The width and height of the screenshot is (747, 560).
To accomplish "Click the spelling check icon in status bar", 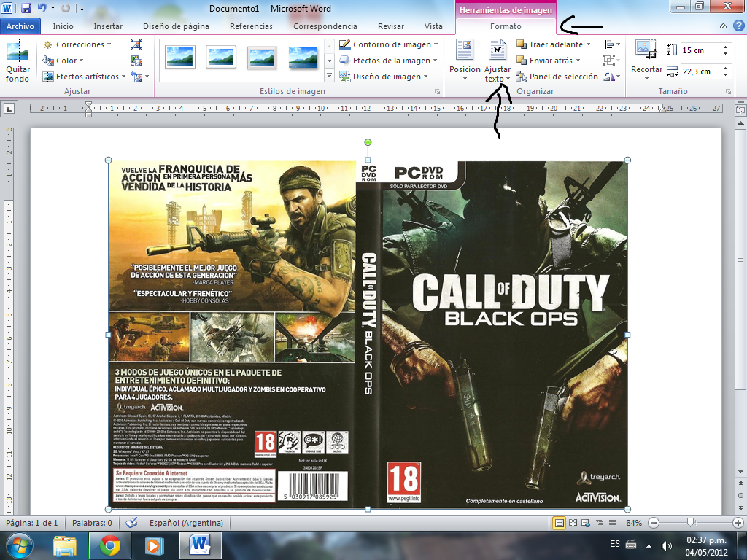I will [x=131, y=523].
